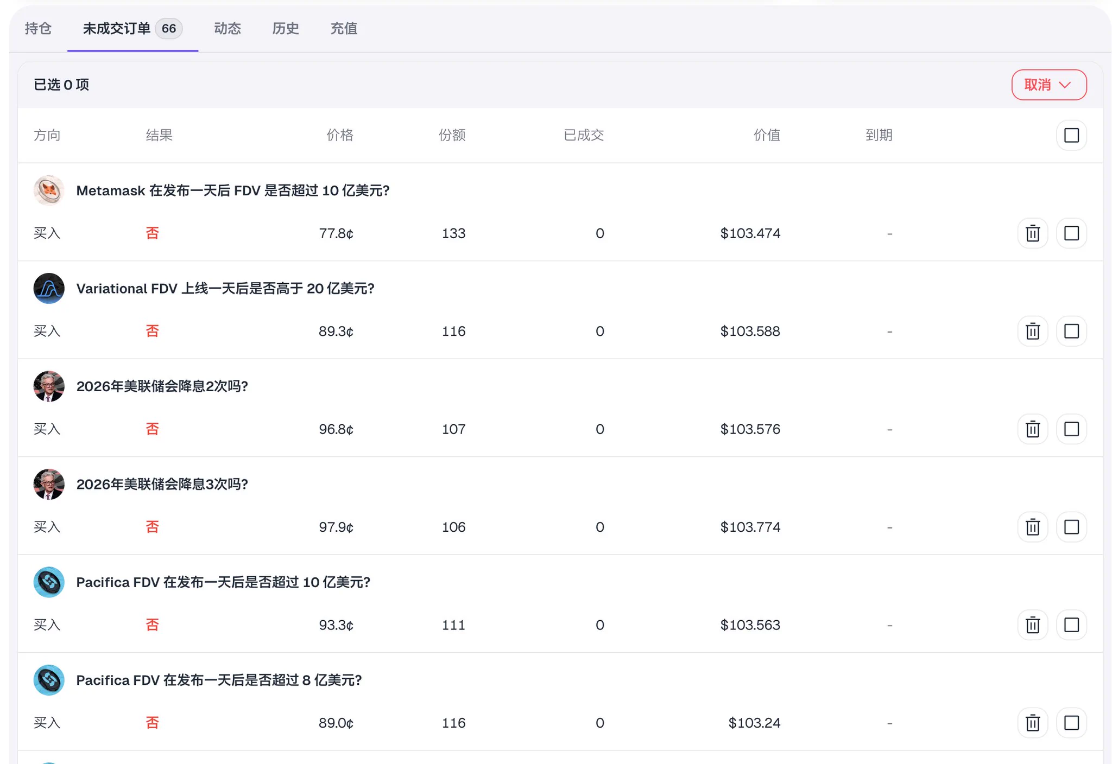1112x764 pixels.
Task: Click the 已选 0 项 selection label
Action: [61, 85]
